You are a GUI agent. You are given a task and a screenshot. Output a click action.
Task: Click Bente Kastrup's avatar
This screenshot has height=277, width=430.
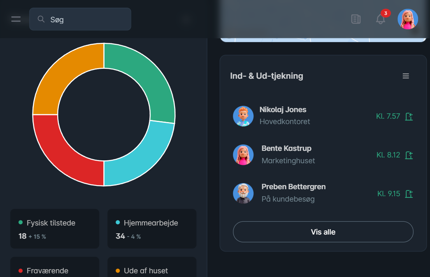pos(243,155)
